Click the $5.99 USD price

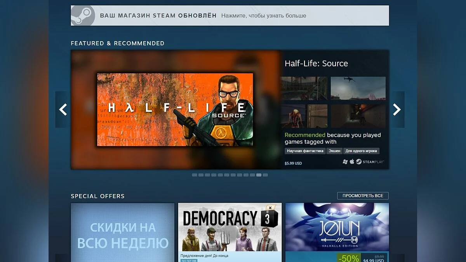click(x=293, y=163)
